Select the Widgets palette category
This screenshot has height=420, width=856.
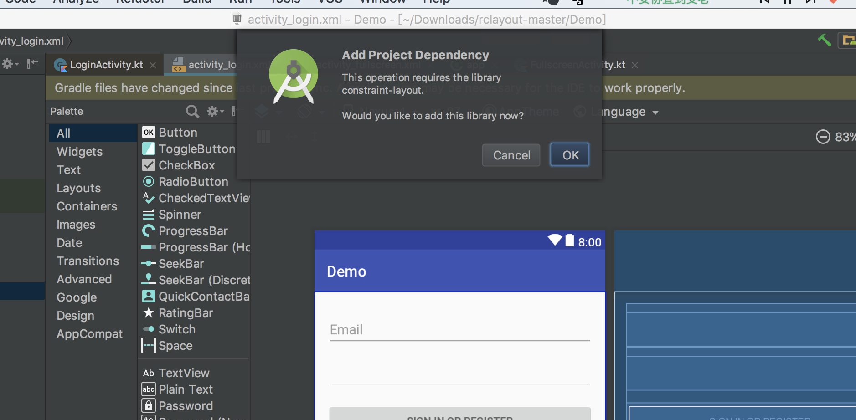tap(93, 151)
